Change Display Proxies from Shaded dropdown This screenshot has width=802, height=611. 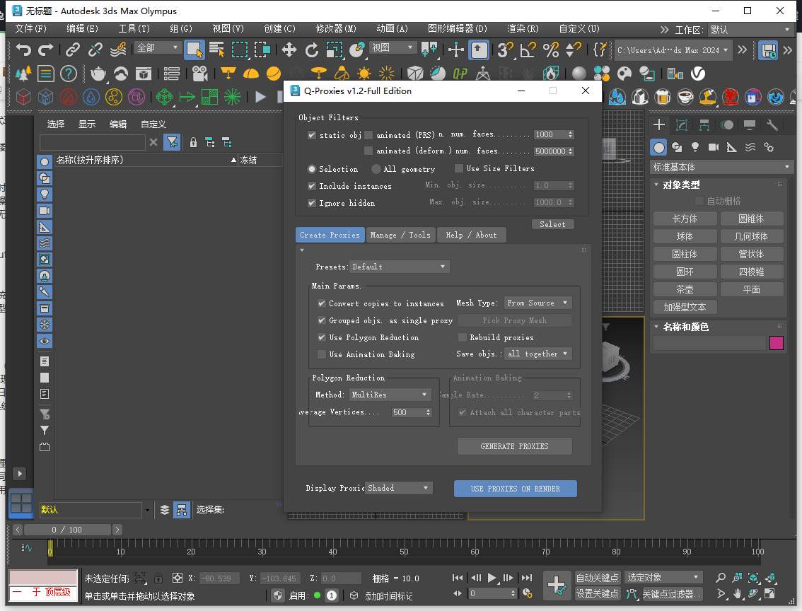[x=398, y=488]
